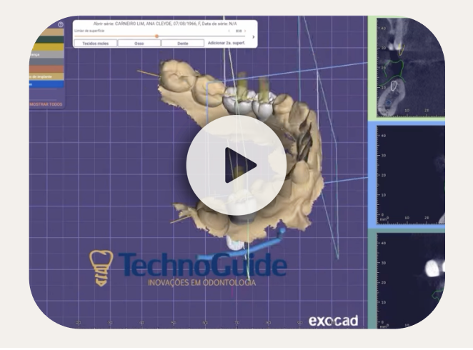
Task: Click the bottom teal-bordered CT slice view
Action: point(411,281)
